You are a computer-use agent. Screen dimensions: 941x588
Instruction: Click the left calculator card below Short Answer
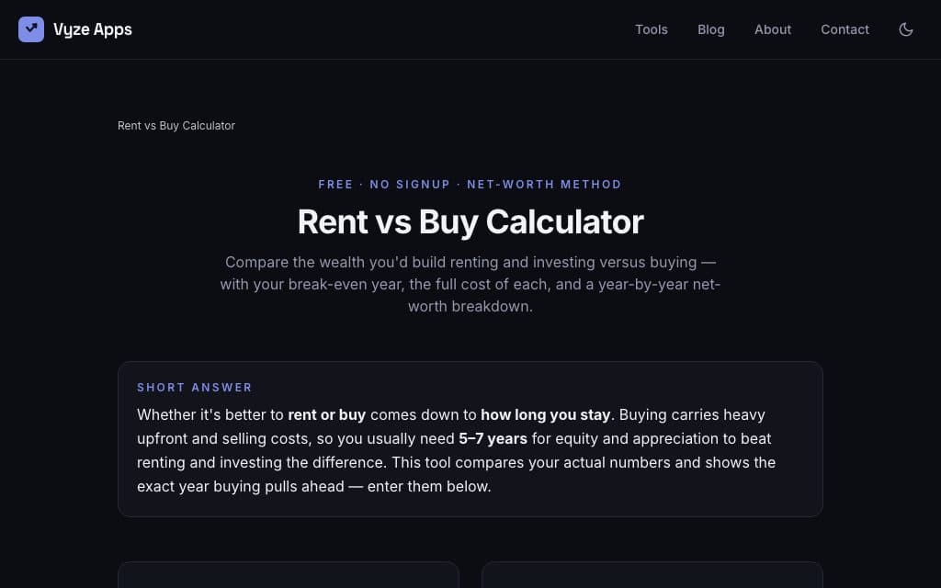coord(289,575)
